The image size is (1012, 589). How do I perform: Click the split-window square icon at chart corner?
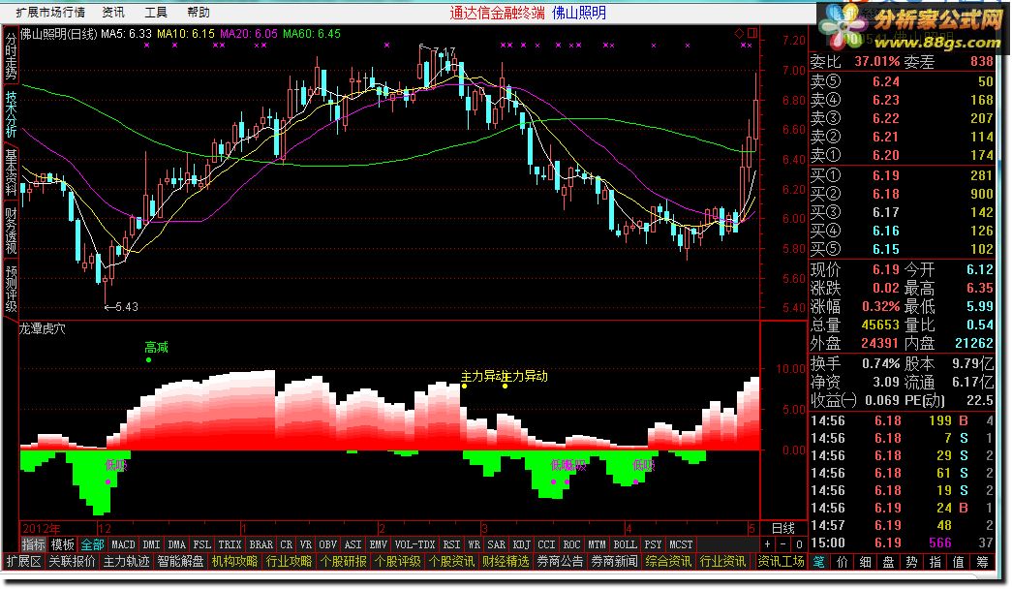752,33
